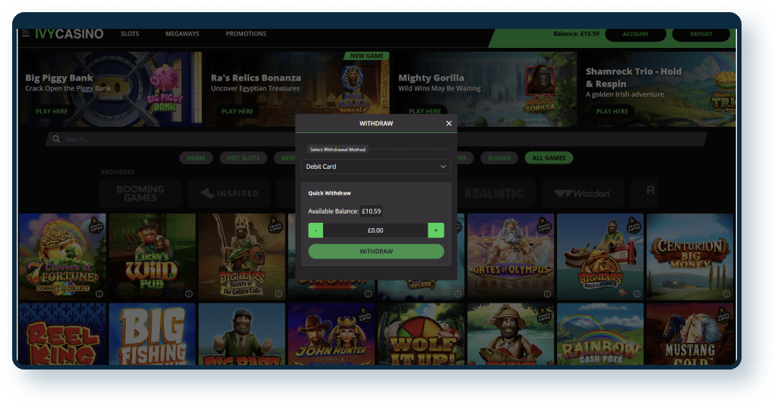Choose the Wazdan provider logo
Viewport: 778px width, 406px height.
click(x=583, y=194)
